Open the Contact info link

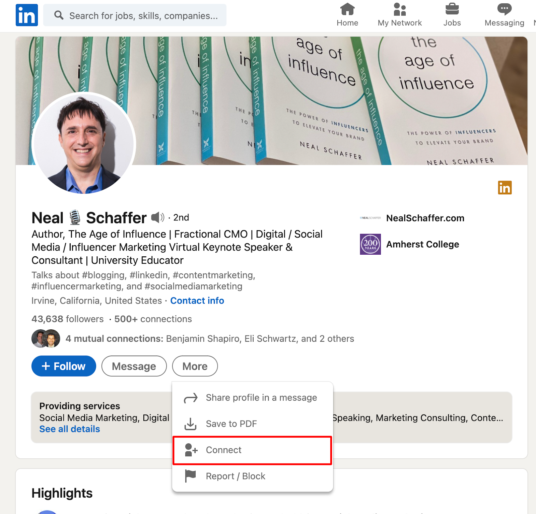[x=197, y=301]
